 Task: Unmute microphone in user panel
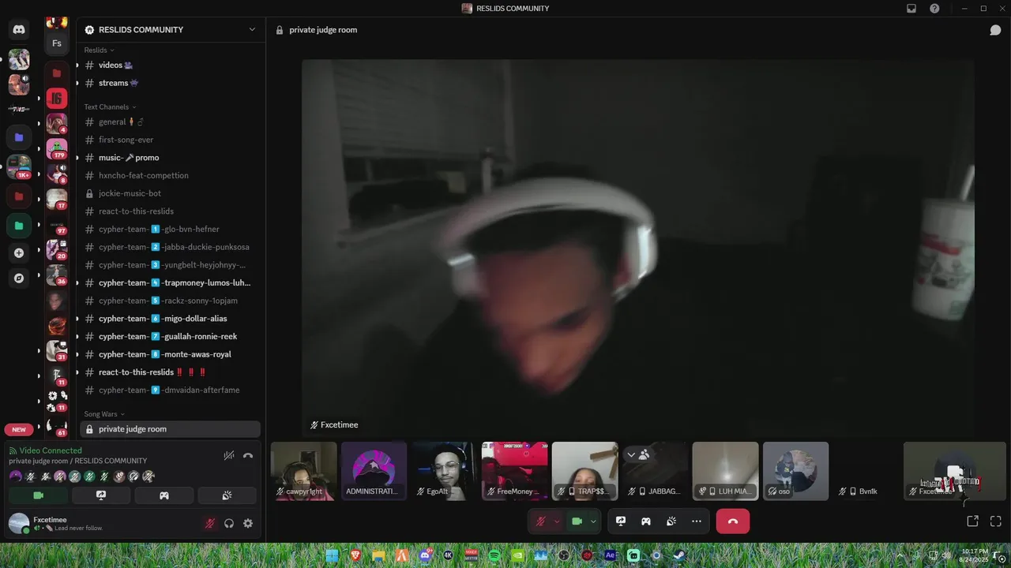point(210,523)
